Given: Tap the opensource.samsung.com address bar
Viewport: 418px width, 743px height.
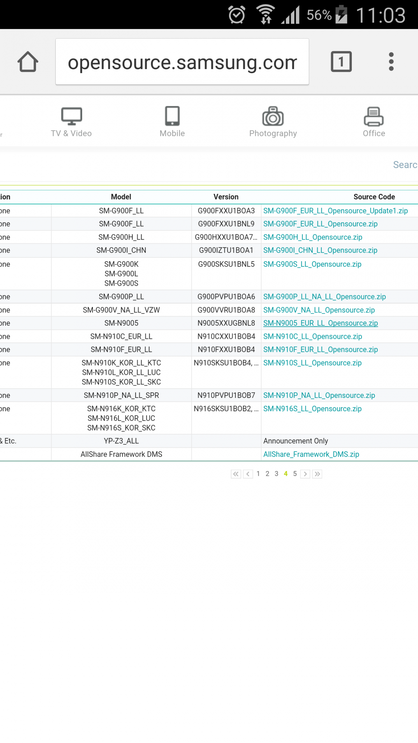Looking at the screenshot, I should click(182, 62).
